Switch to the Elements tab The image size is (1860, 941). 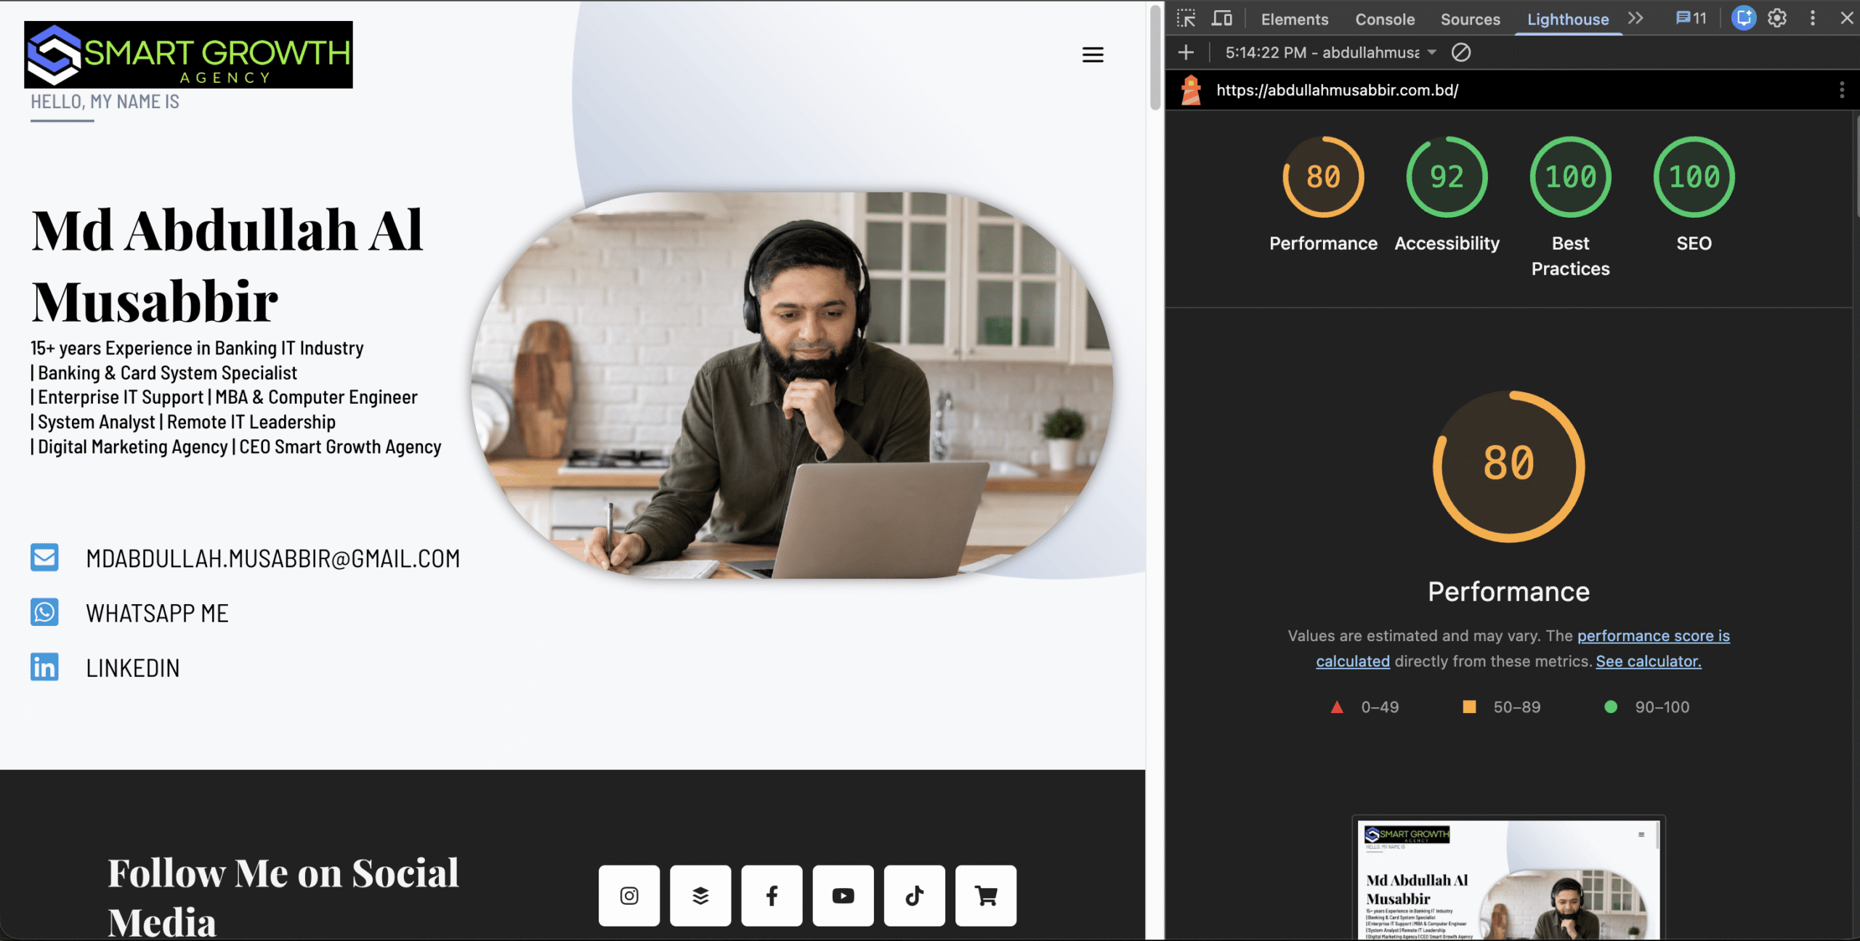tap(1295, 20)
